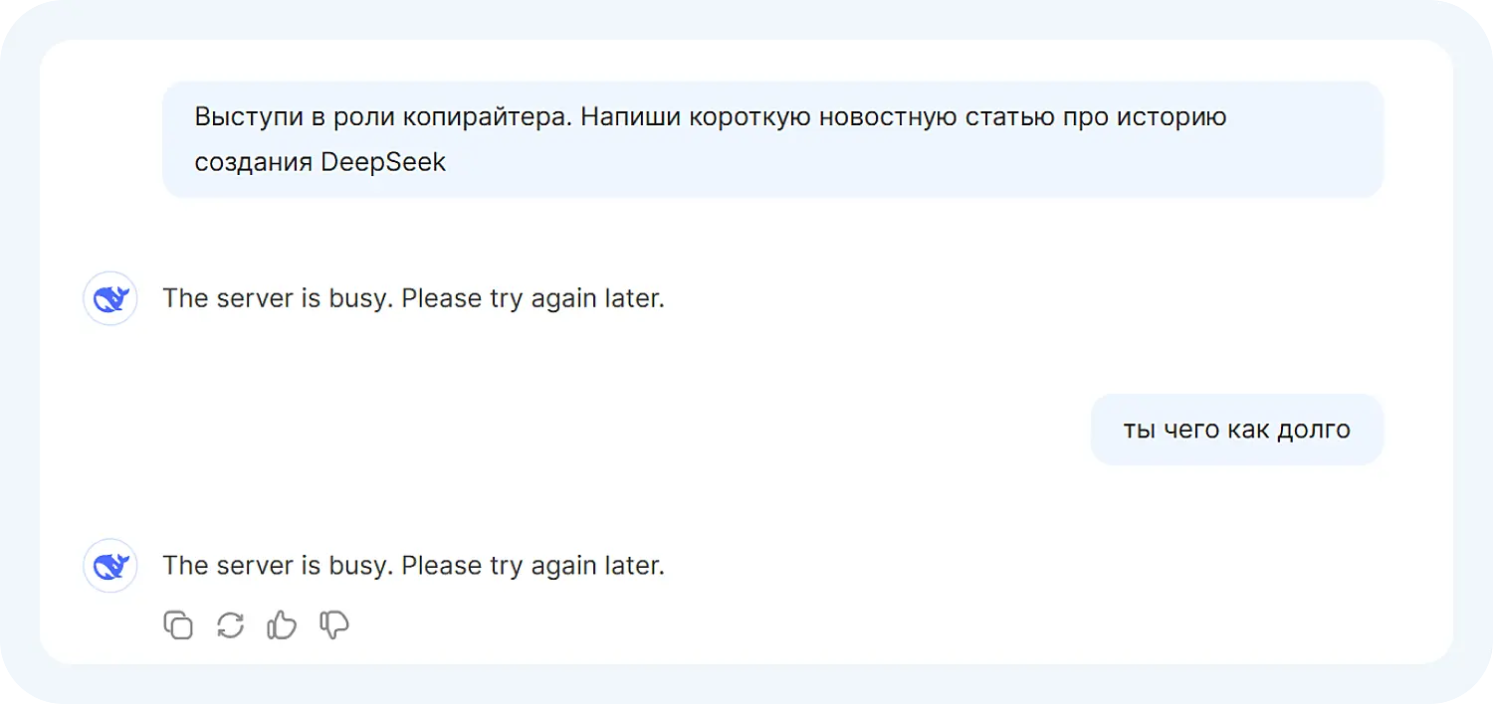Give a thumbs down to the response
The height and width of the screenshot is (704, 1493).
click(x=332, y=625)
